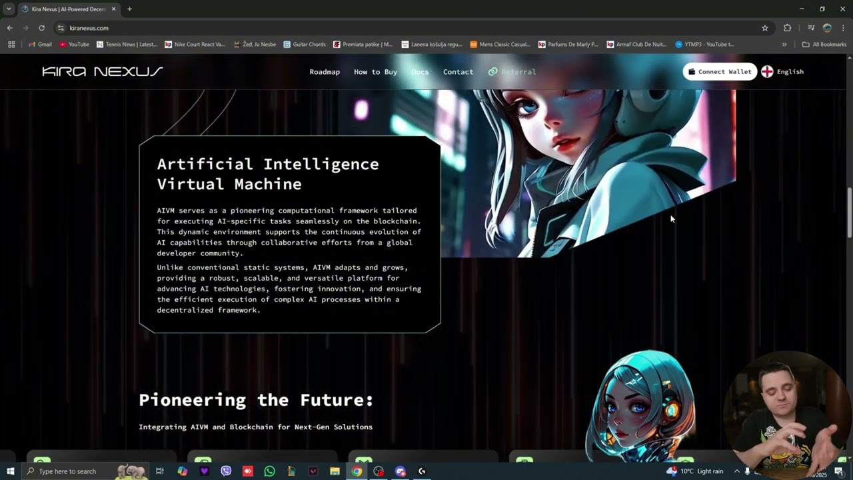The height and width of the screenshot is (480, 853).
Task: Click the Connect Wallet button
Action: 720,71
